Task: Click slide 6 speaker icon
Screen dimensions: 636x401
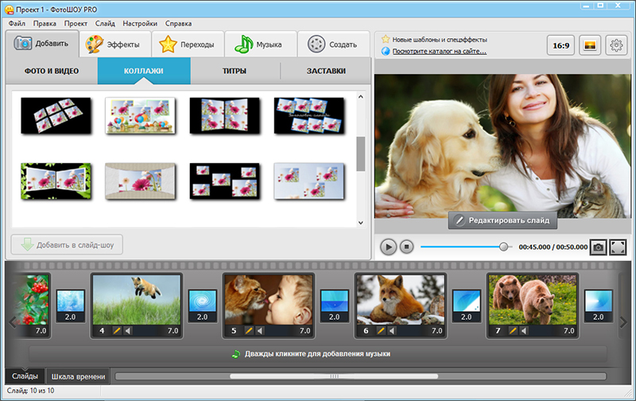Action: point(392,331)
